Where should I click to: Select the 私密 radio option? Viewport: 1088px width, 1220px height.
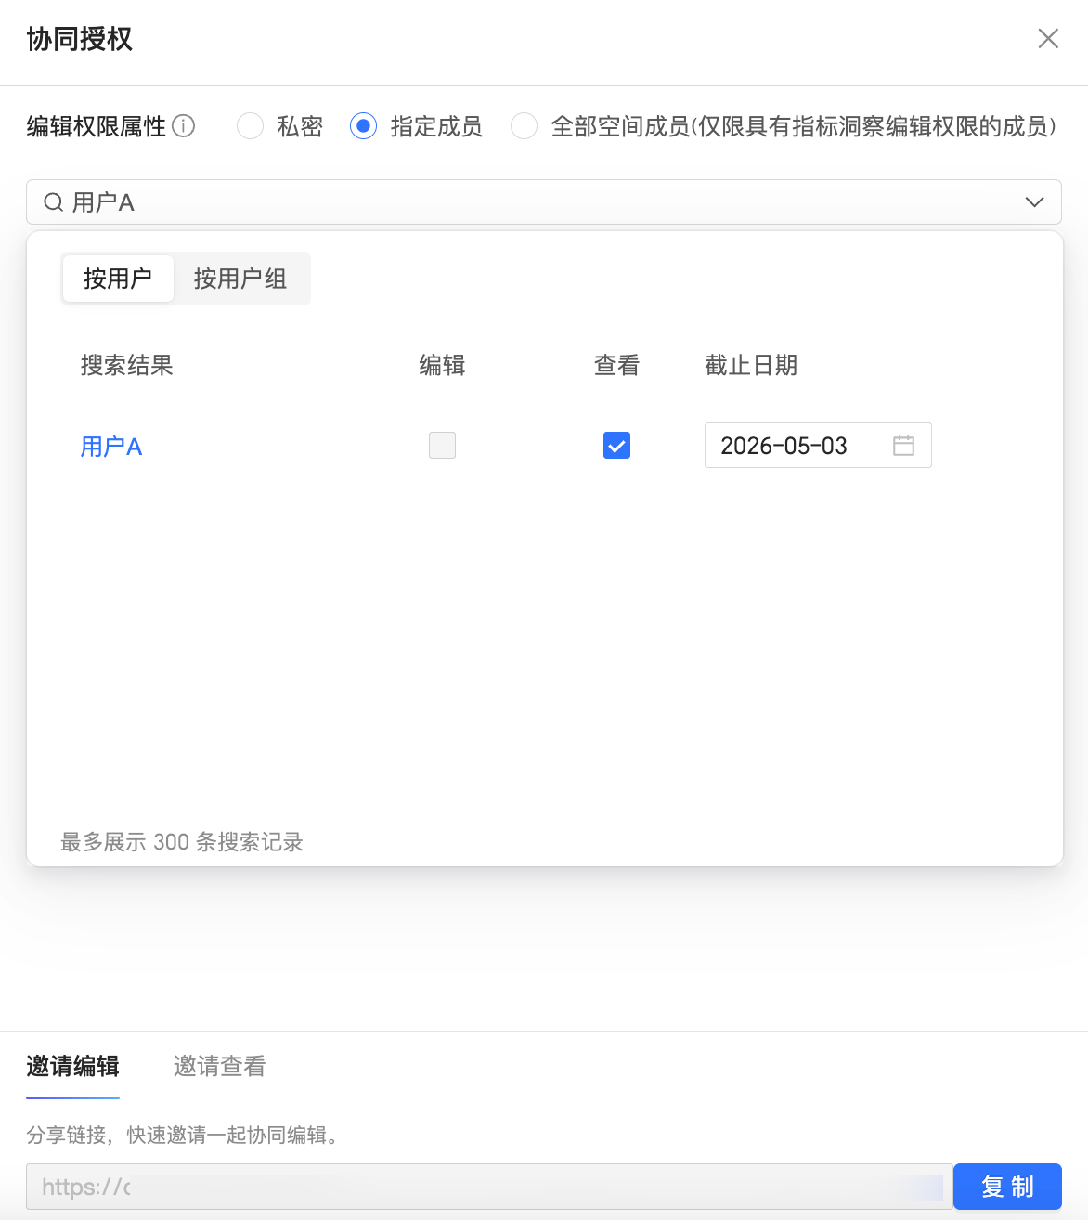click(x=250, y=126)
